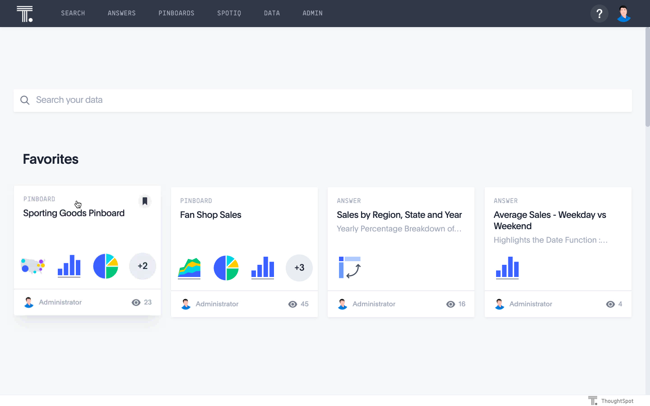Click inside the Search your data field
The height and width of the screenshot is (406, 650).
323,100
